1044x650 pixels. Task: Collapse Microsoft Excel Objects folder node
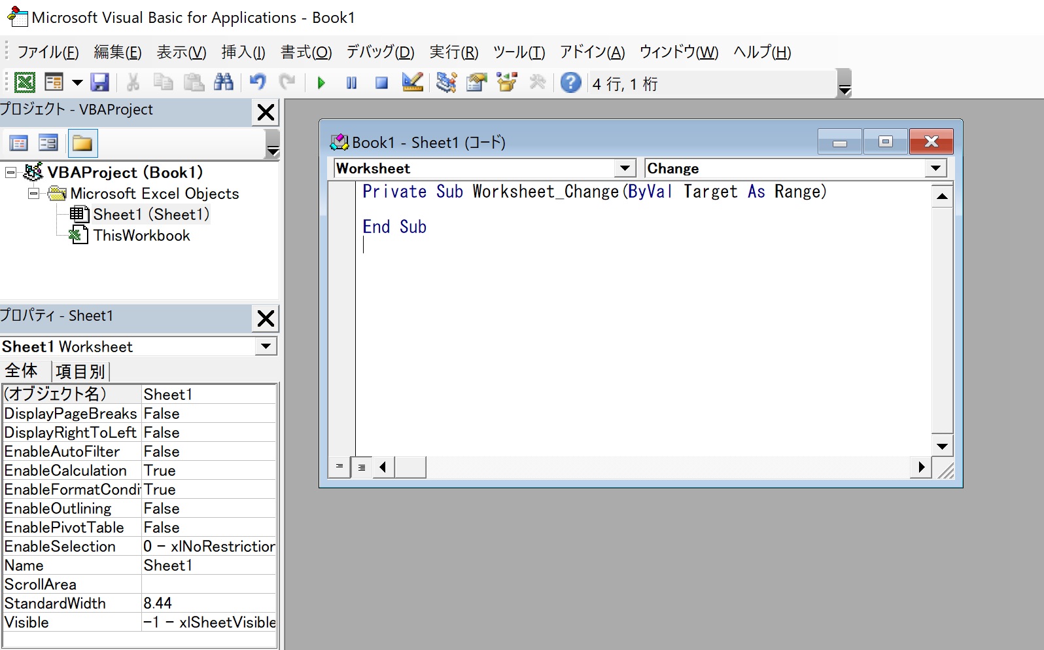[x=34, y=194]
